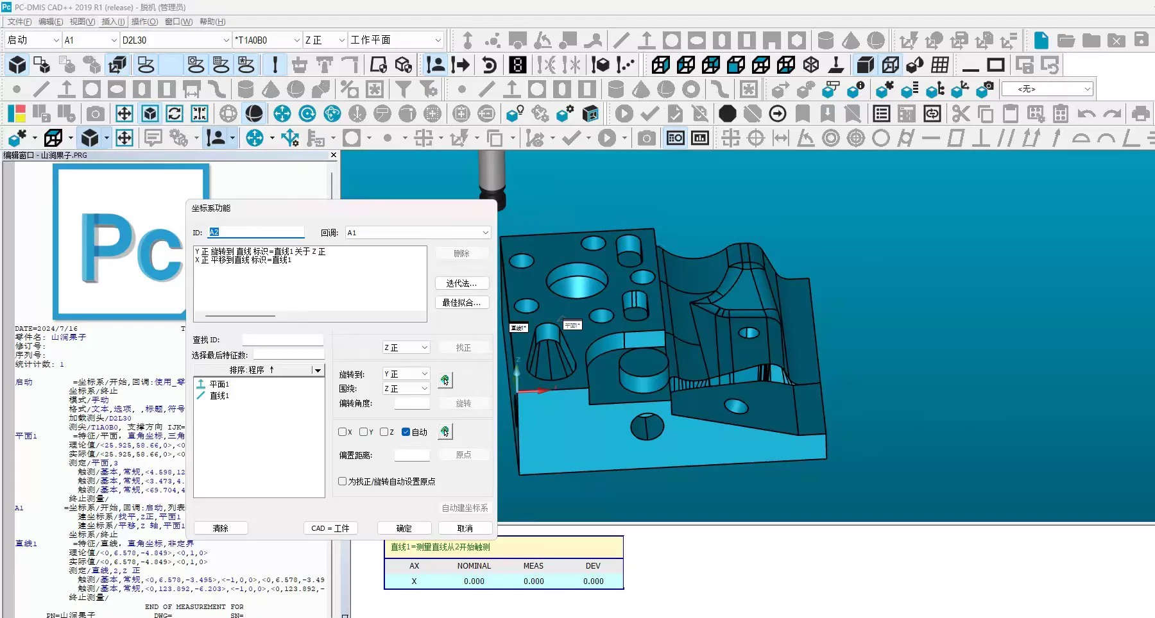The width and height of the screenshot is (1155, 618).
Task: Uncheck the 自动 checkbox
Action: [x=406, y=432]
